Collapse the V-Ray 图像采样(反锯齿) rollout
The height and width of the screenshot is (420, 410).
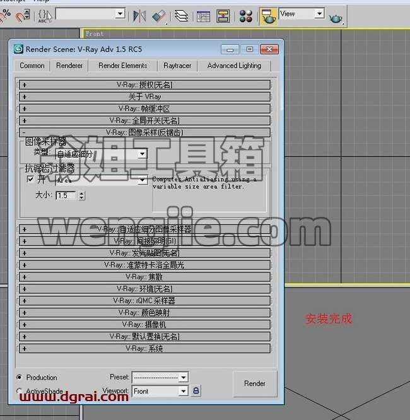click(144, 132)
